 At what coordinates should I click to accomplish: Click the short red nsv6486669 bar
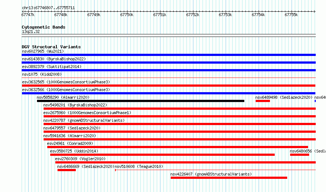click(x=67, y=170)
